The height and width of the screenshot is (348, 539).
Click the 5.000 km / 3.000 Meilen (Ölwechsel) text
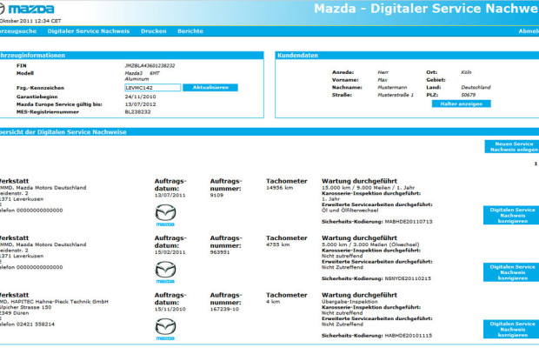pos(370,244)
